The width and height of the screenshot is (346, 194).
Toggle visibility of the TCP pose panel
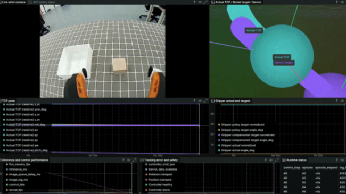[x=200, y=101]
